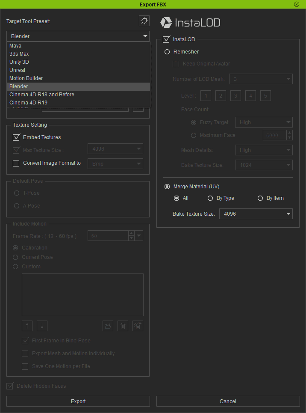306x413 pixels.
Task: Select the Maximum Face radio button
Action: 194,135
